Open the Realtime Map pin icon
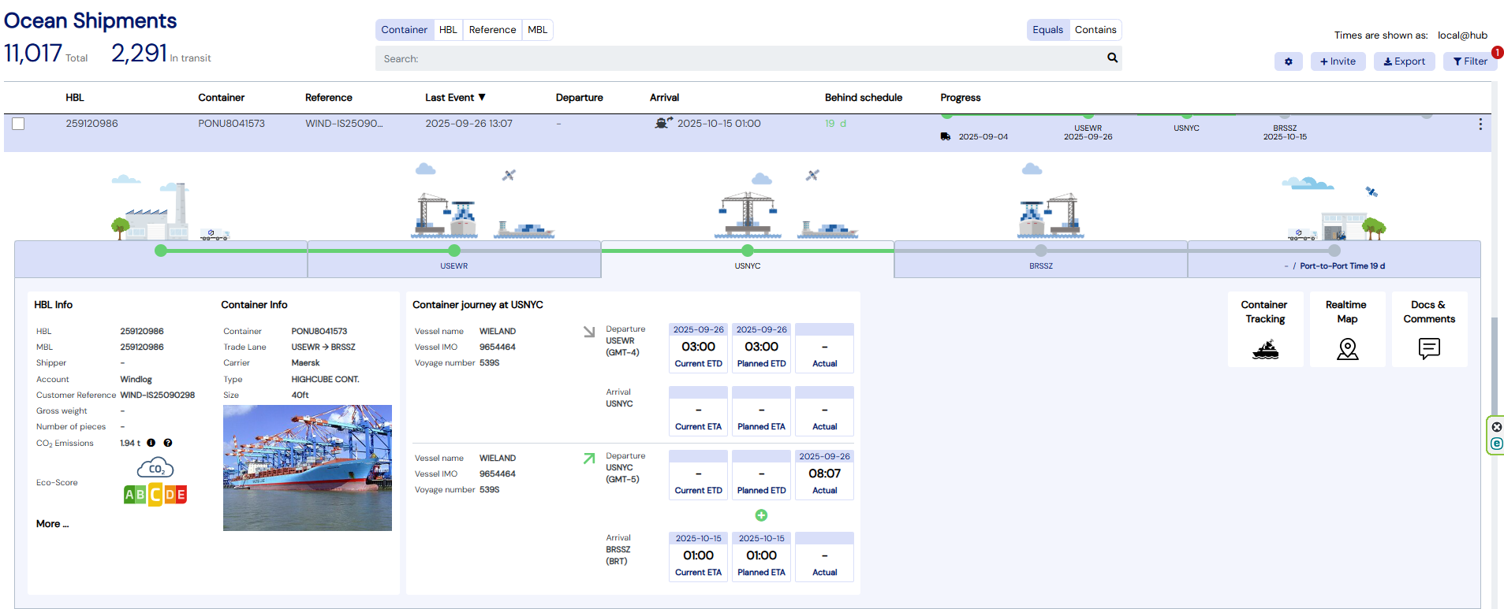Screen dimensions: 1504x609 (1347, 349)
